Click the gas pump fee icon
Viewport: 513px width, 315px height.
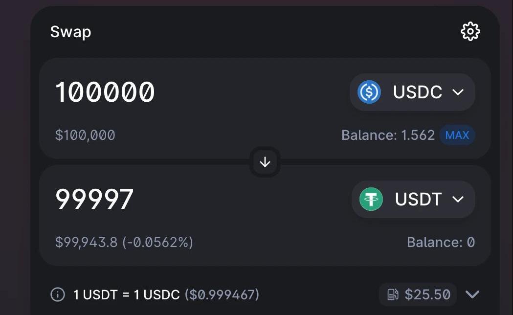393,294
